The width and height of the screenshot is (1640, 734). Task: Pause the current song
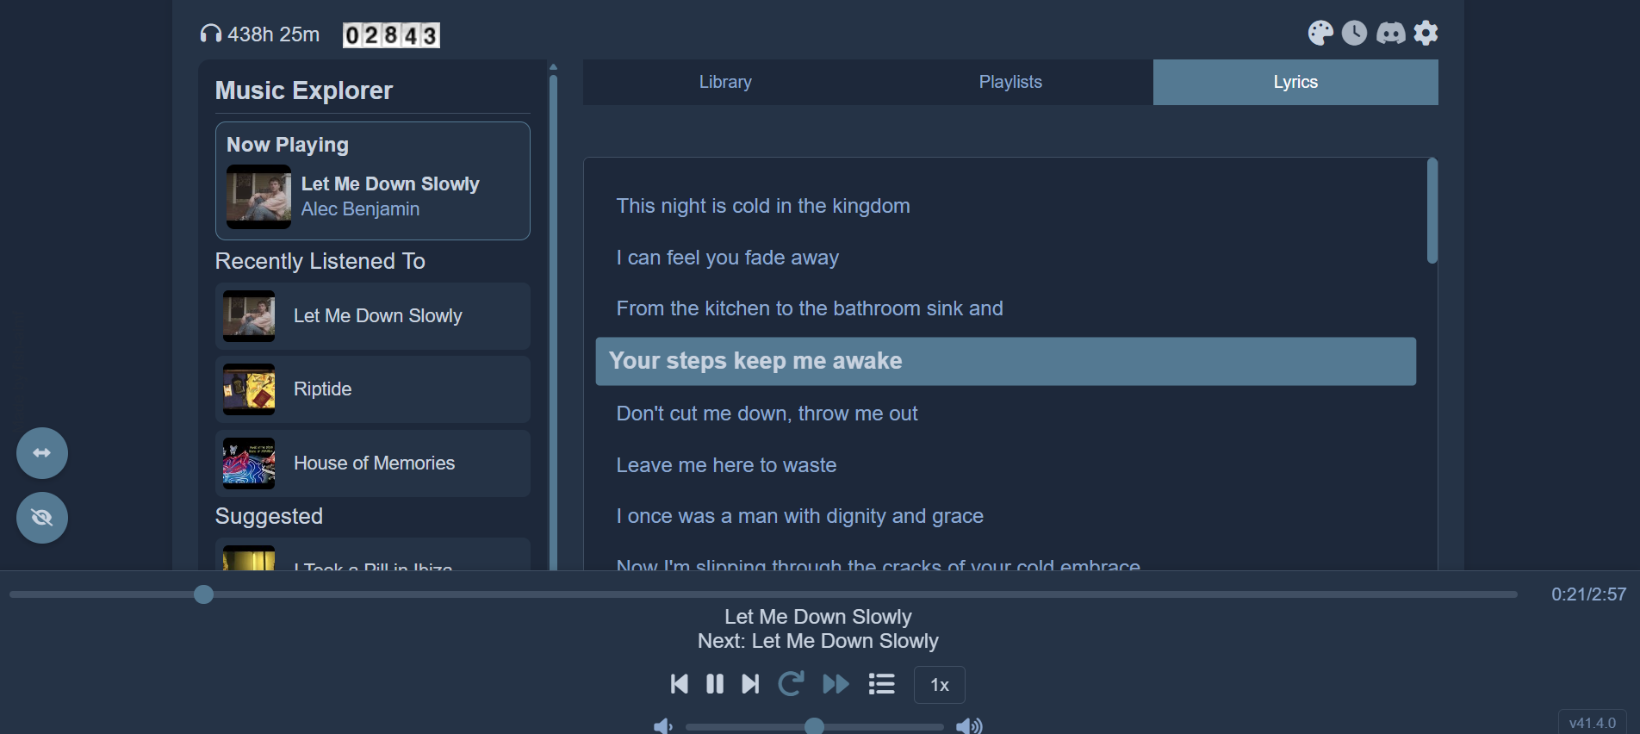click(x=715, y=684)
